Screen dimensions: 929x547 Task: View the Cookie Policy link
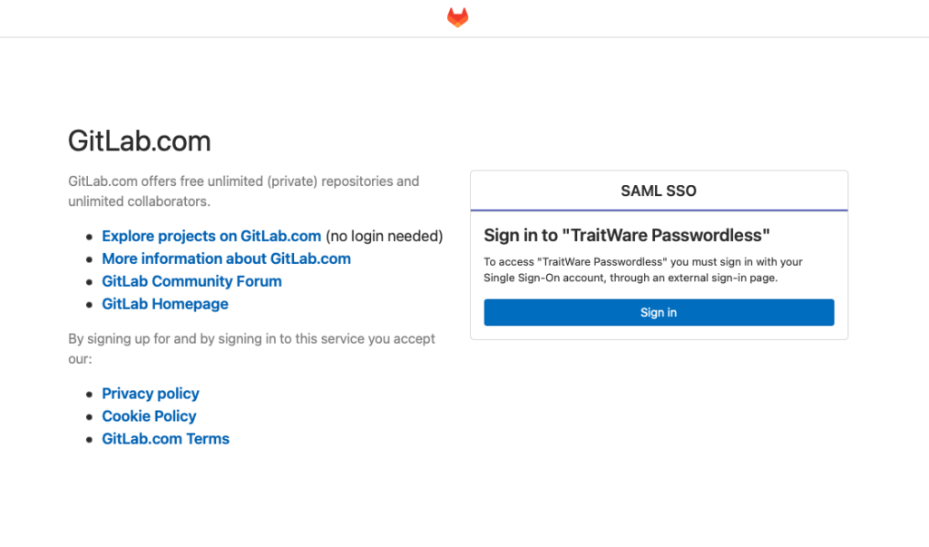149,416
